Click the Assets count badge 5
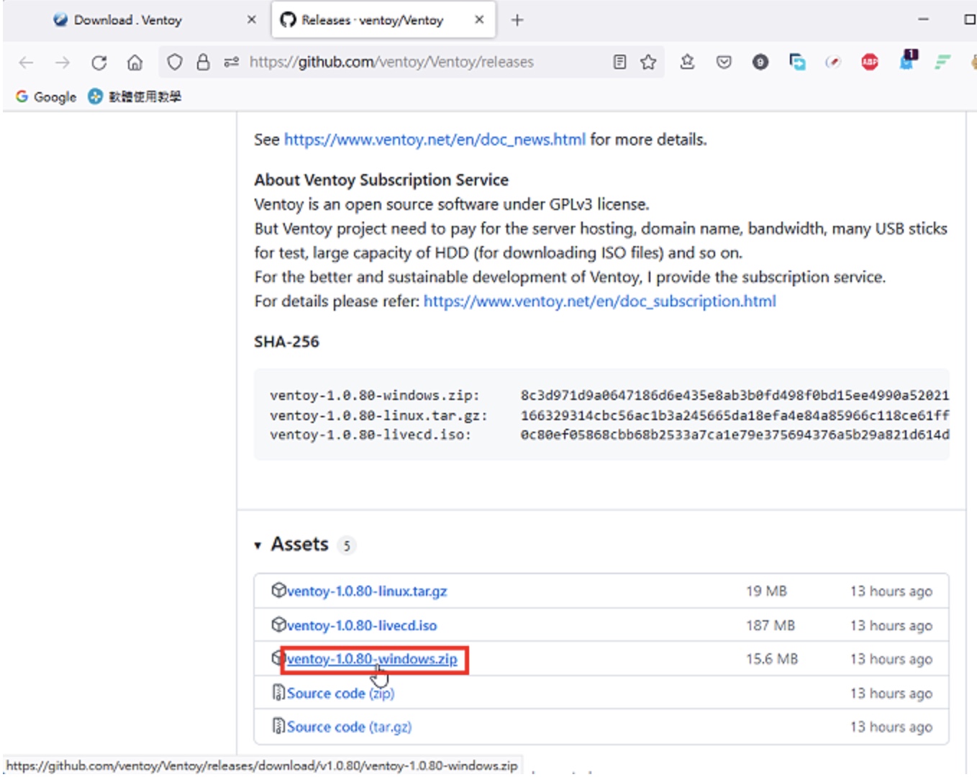 click(347, 545)
